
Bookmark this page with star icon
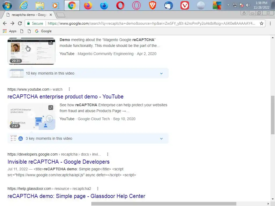(262, 23)
